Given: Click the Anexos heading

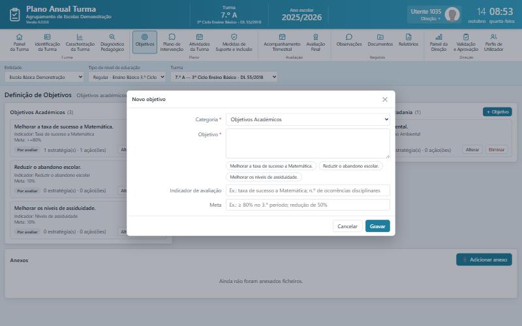Looking at the screenshot, I should (x=19, y=260).
